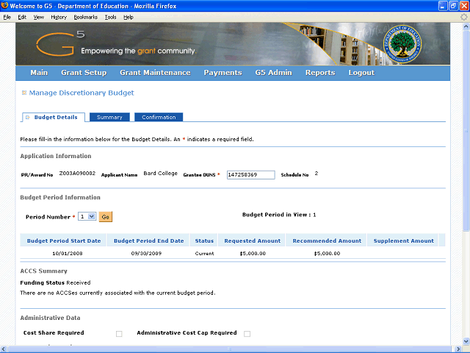
Task: Switch to the Summary tab
Action: (109, 118)
